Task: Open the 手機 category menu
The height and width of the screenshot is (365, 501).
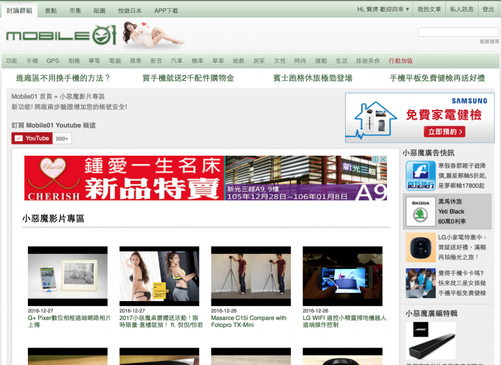Action: [32, 60]
